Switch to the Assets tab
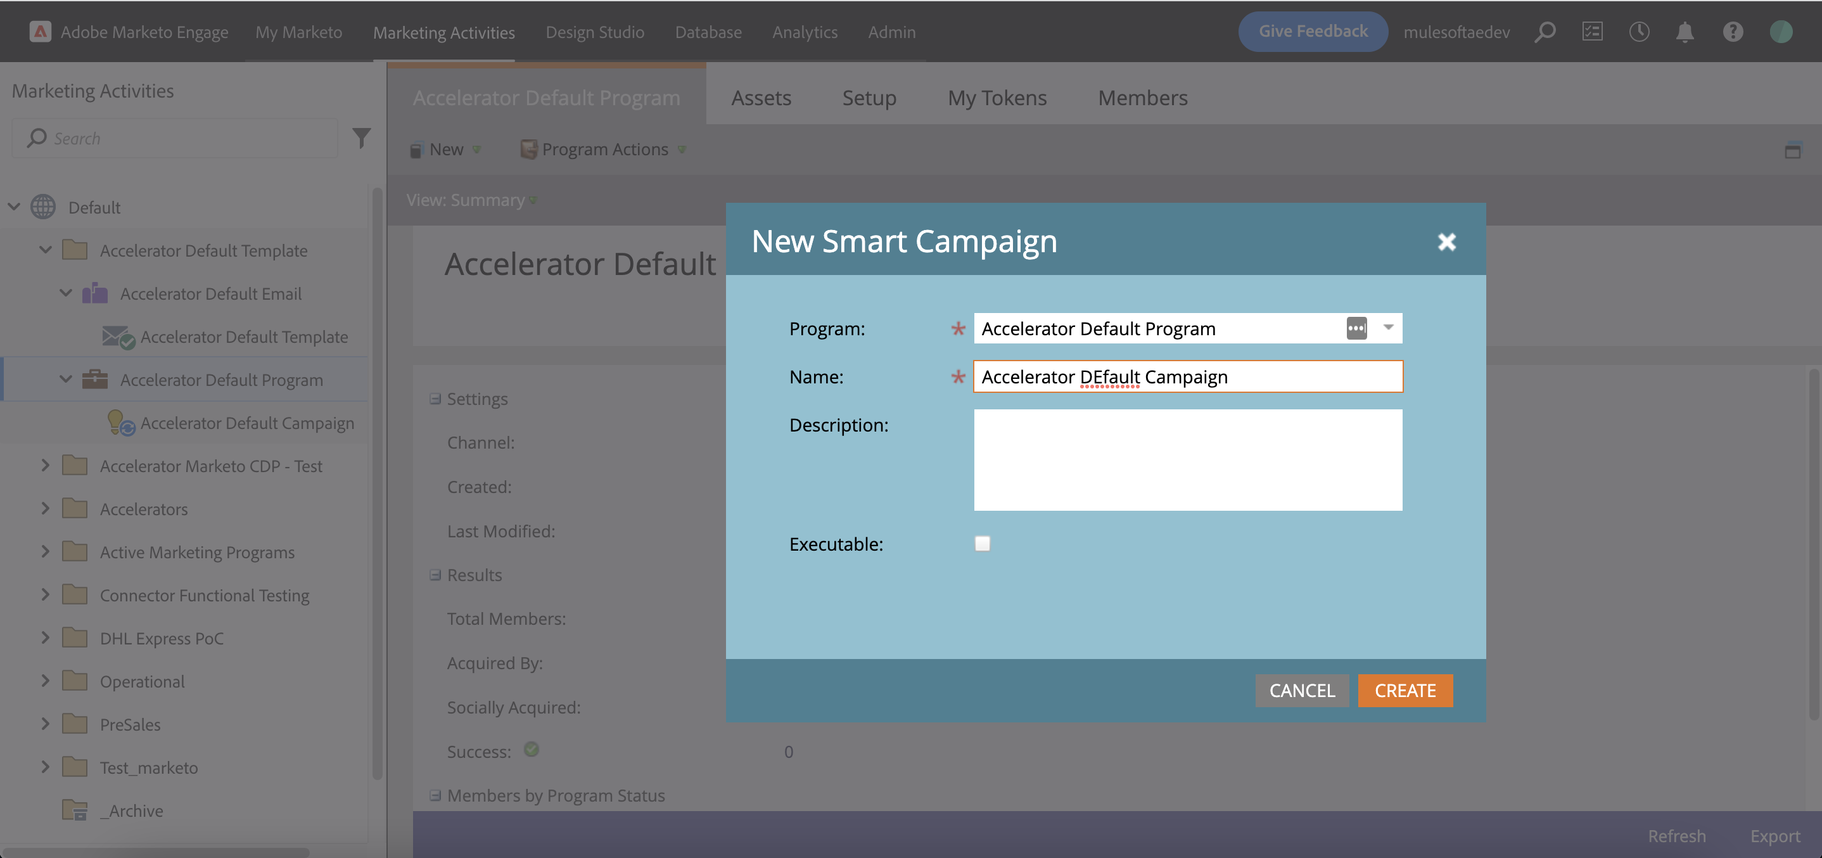The image size is (1822, 858). point(761,98)
